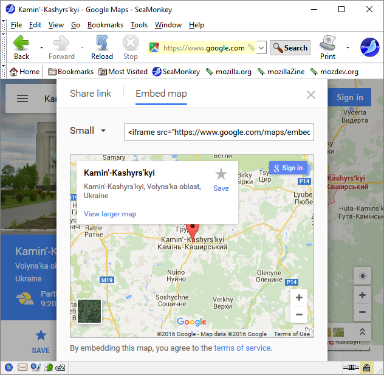Open Mail & Newsgroups from status bar
384x375 pixels.
coord(22,368)
